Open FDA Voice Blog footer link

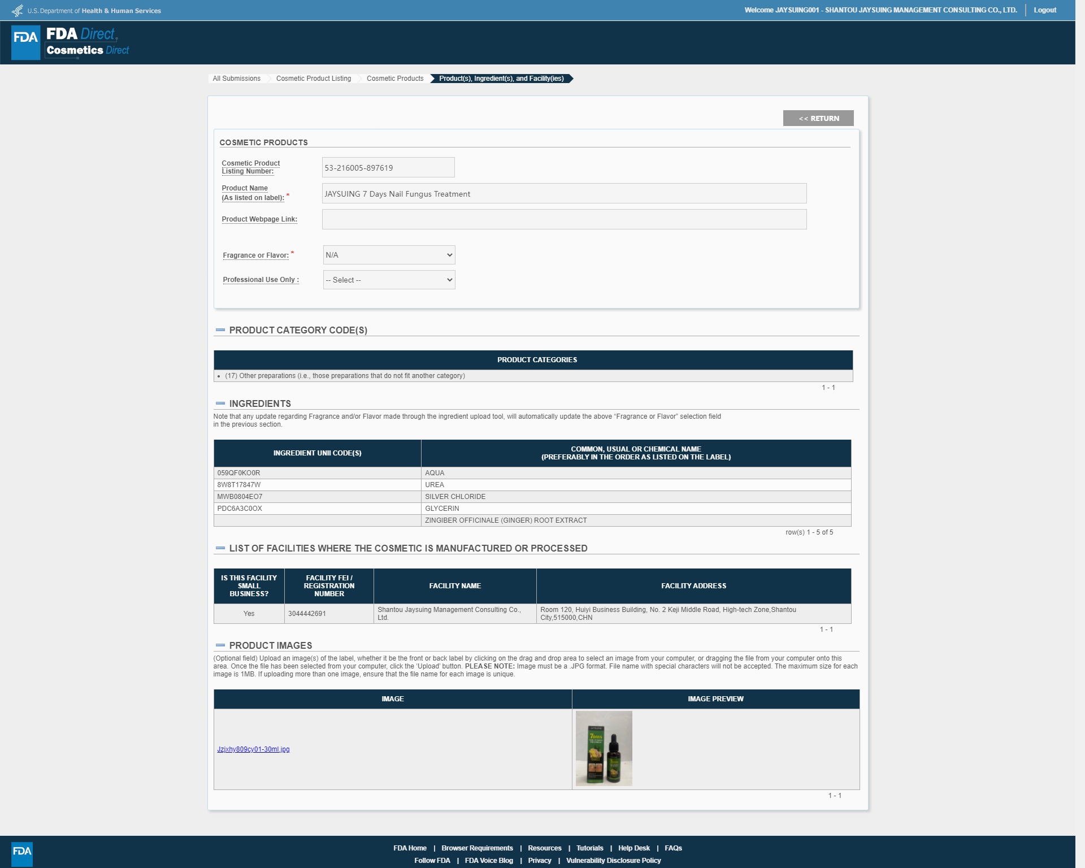[489, 861]
